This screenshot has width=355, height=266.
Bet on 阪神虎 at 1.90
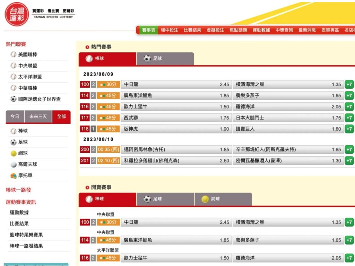176,129
